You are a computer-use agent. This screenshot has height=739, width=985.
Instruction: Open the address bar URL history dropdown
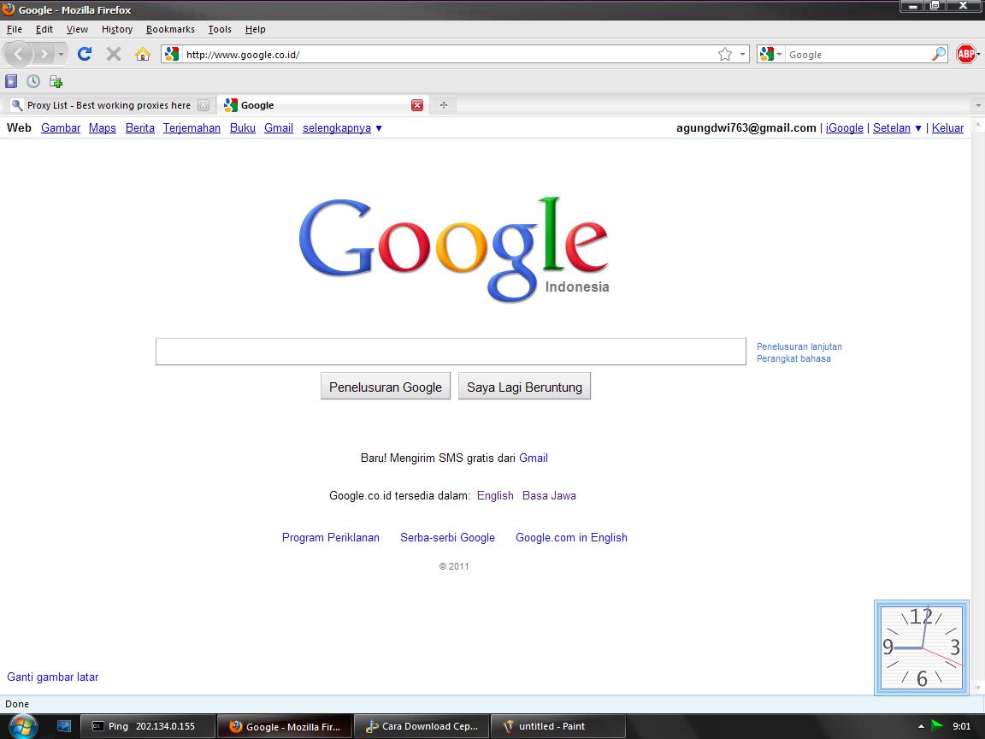point(742,55)
